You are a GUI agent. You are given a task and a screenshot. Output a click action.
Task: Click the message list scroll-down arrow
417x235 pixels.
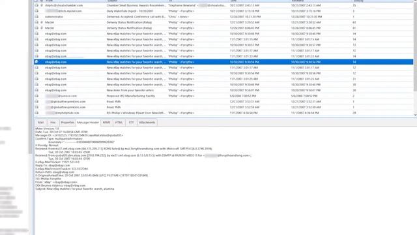coord(415,115)
